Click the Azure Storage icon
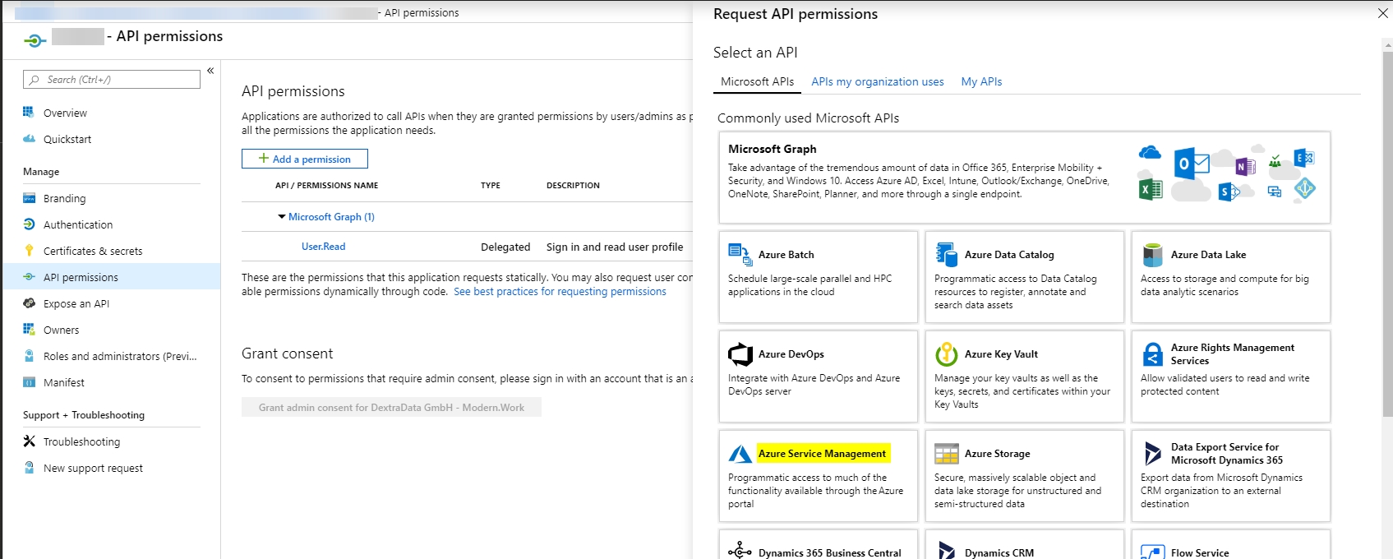The image size is (1393, 559). (947, 454)
